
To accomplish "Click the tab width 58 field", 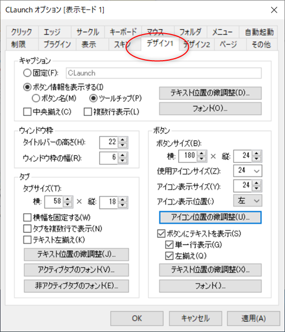I will [x=54, y=202].
